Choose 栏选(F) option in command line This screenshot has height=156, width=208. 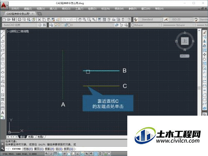[x=28, y=149]
